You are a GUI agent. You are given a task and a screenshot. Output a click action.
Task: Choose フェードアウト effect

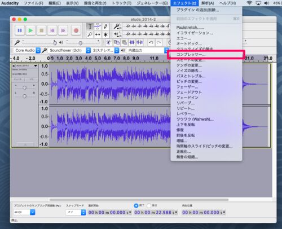(x=206, y=92)
